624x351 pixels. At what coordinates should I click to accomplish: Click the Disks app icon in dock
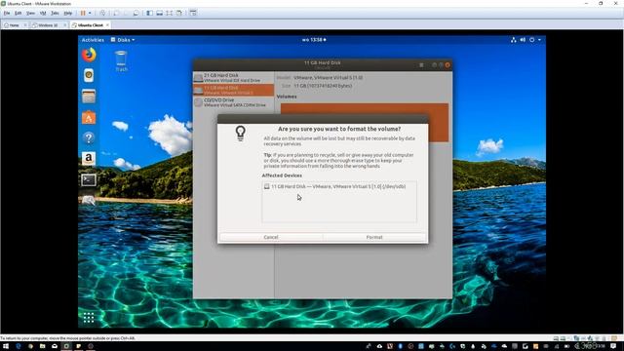point(89,200)
